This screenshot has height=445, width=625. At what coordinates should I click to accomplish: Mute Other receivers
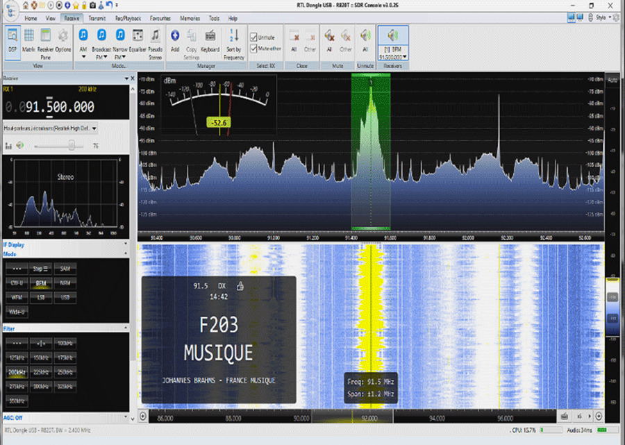(346, 40)
